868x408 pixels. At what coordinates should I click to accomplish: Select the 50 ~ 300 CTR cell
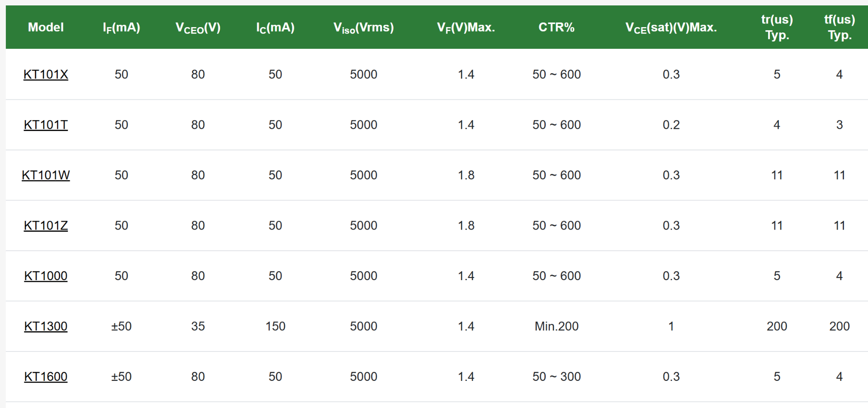point(557,377)
